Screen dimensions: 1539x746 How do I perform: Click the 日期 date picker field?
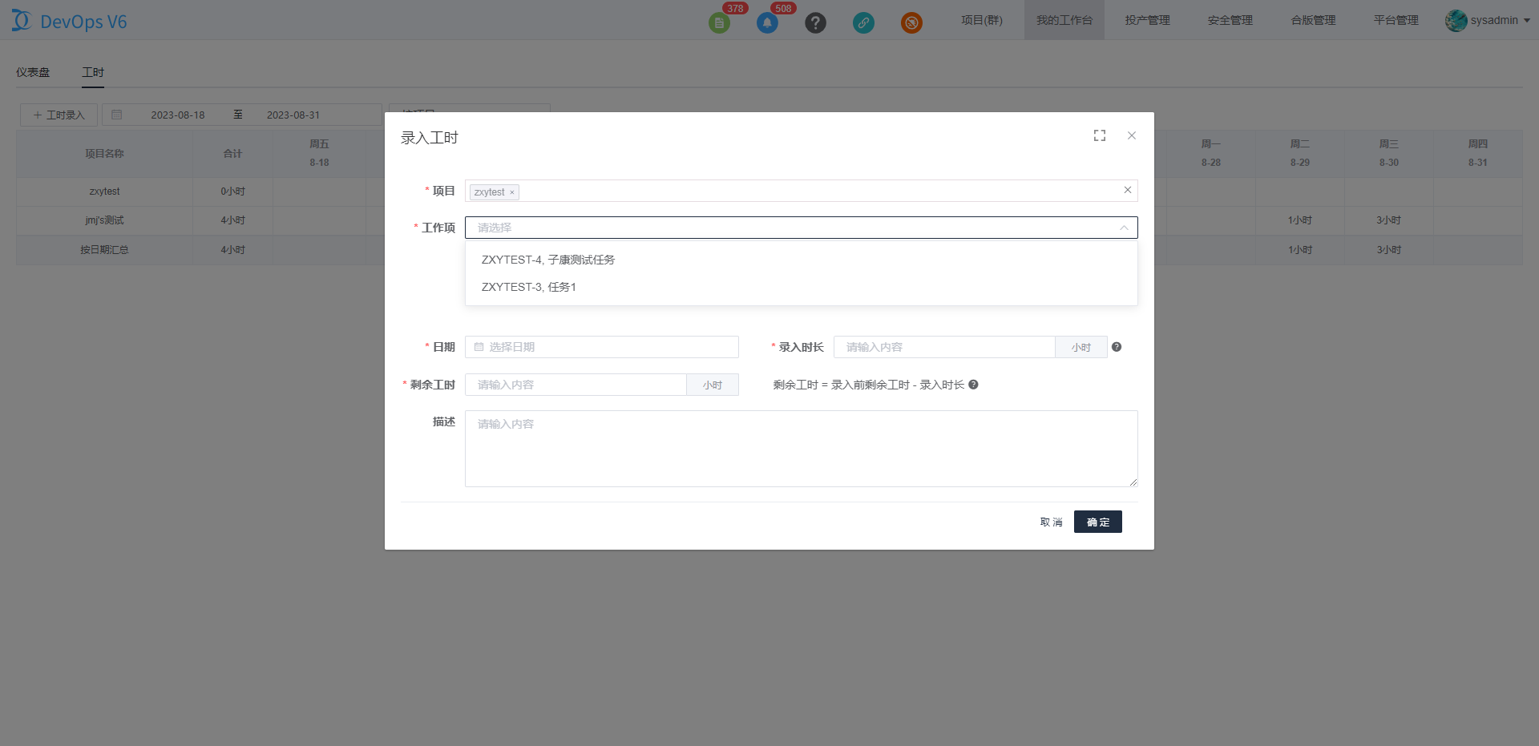click(x=601, y=347)
